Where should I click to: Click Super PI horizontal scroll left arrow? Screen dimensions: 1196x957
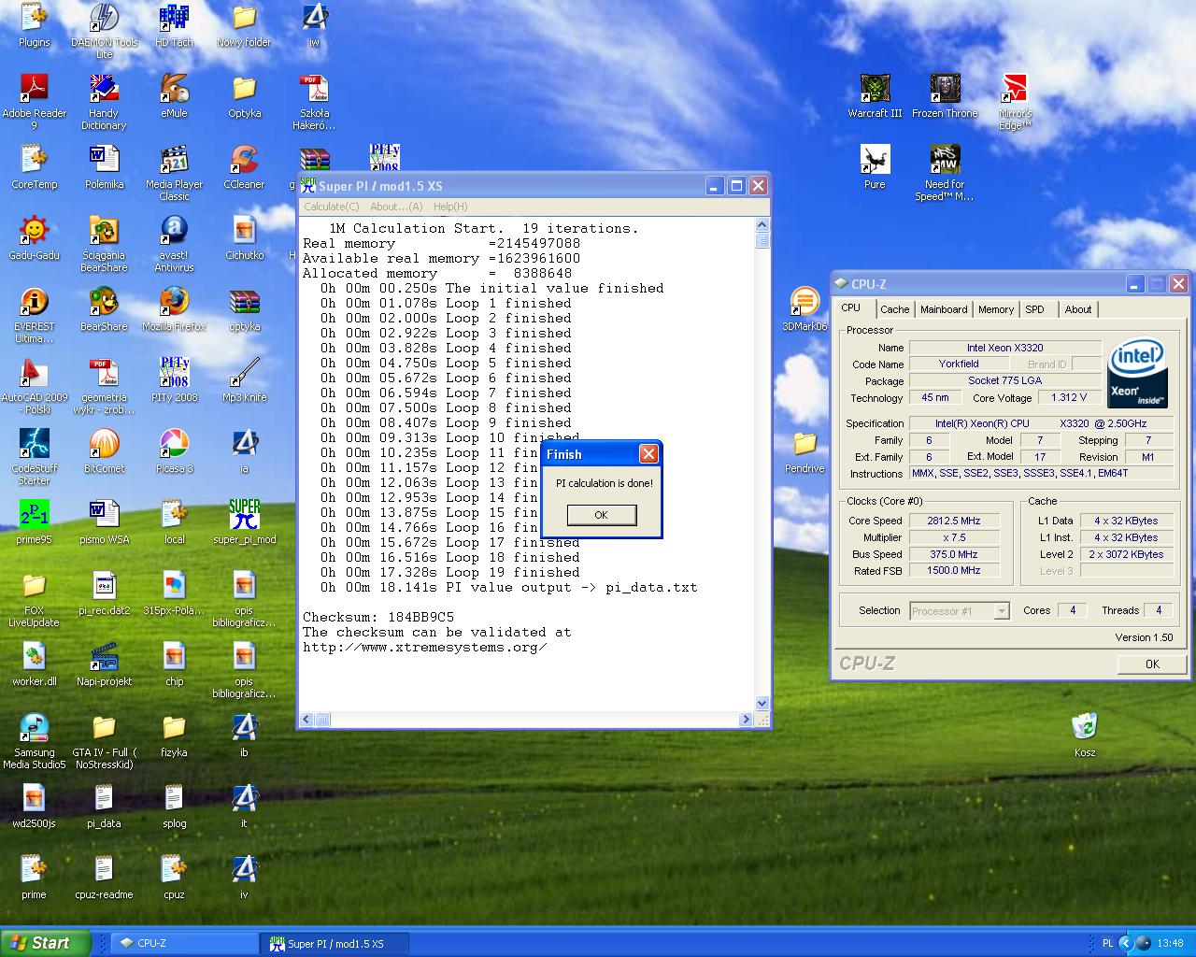coord(306,720)
